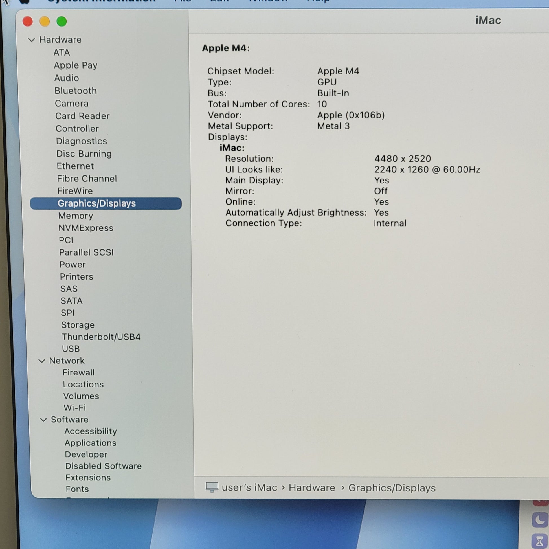
Task: Collapse the Software section chevron
Action: [x=43, y=420]
